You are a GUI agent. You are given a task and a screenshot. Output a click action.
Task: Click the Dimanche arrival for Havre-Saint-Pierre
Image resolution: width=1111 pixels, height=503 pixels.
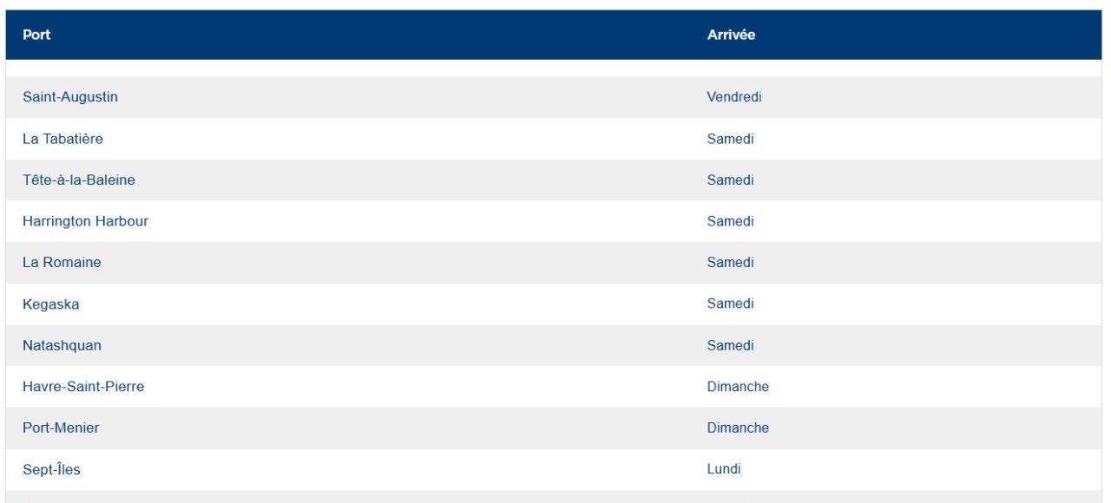pos(738,387)
